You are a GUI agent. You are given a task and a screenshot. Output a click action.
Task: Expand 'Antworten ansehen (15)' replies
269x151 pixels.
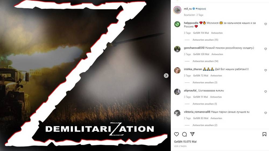[205, 40]
